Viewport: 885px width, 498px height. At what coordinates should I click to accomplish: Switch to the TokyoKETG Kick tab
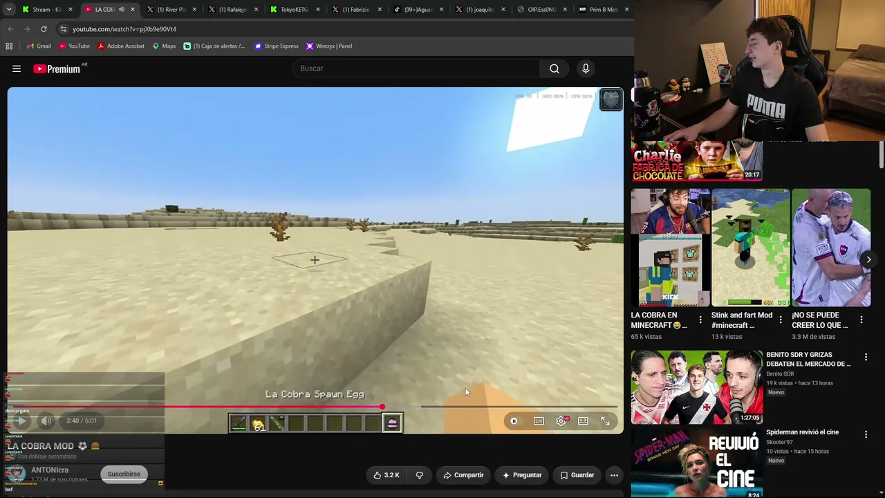point(295,10)
